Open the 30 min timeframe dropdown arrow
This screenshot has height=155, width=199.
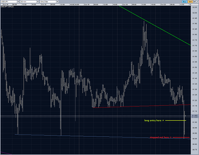click(x=38, y=2)
